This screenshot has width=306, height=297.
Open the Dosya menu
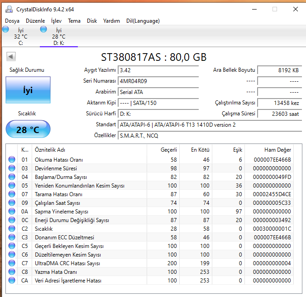coord(12,21)
